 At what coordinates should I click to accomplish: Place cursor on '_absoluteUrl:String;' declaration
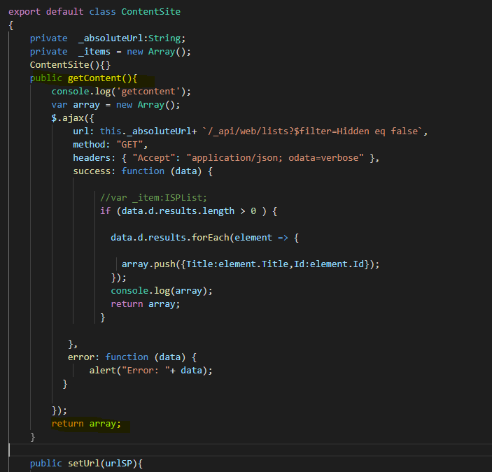[x=132, y=38]
